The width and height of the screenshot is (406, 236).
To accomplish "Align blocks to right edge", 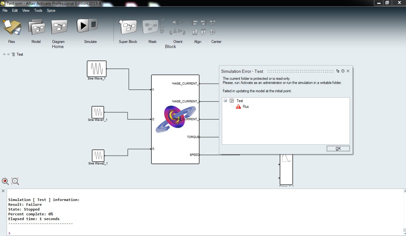I will [203, 23].
